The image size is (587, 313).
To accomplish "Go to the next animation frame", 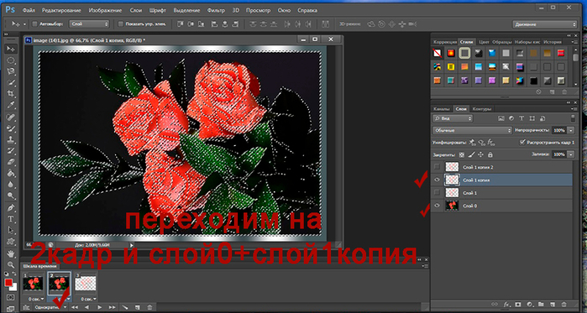I will [112, 307].
